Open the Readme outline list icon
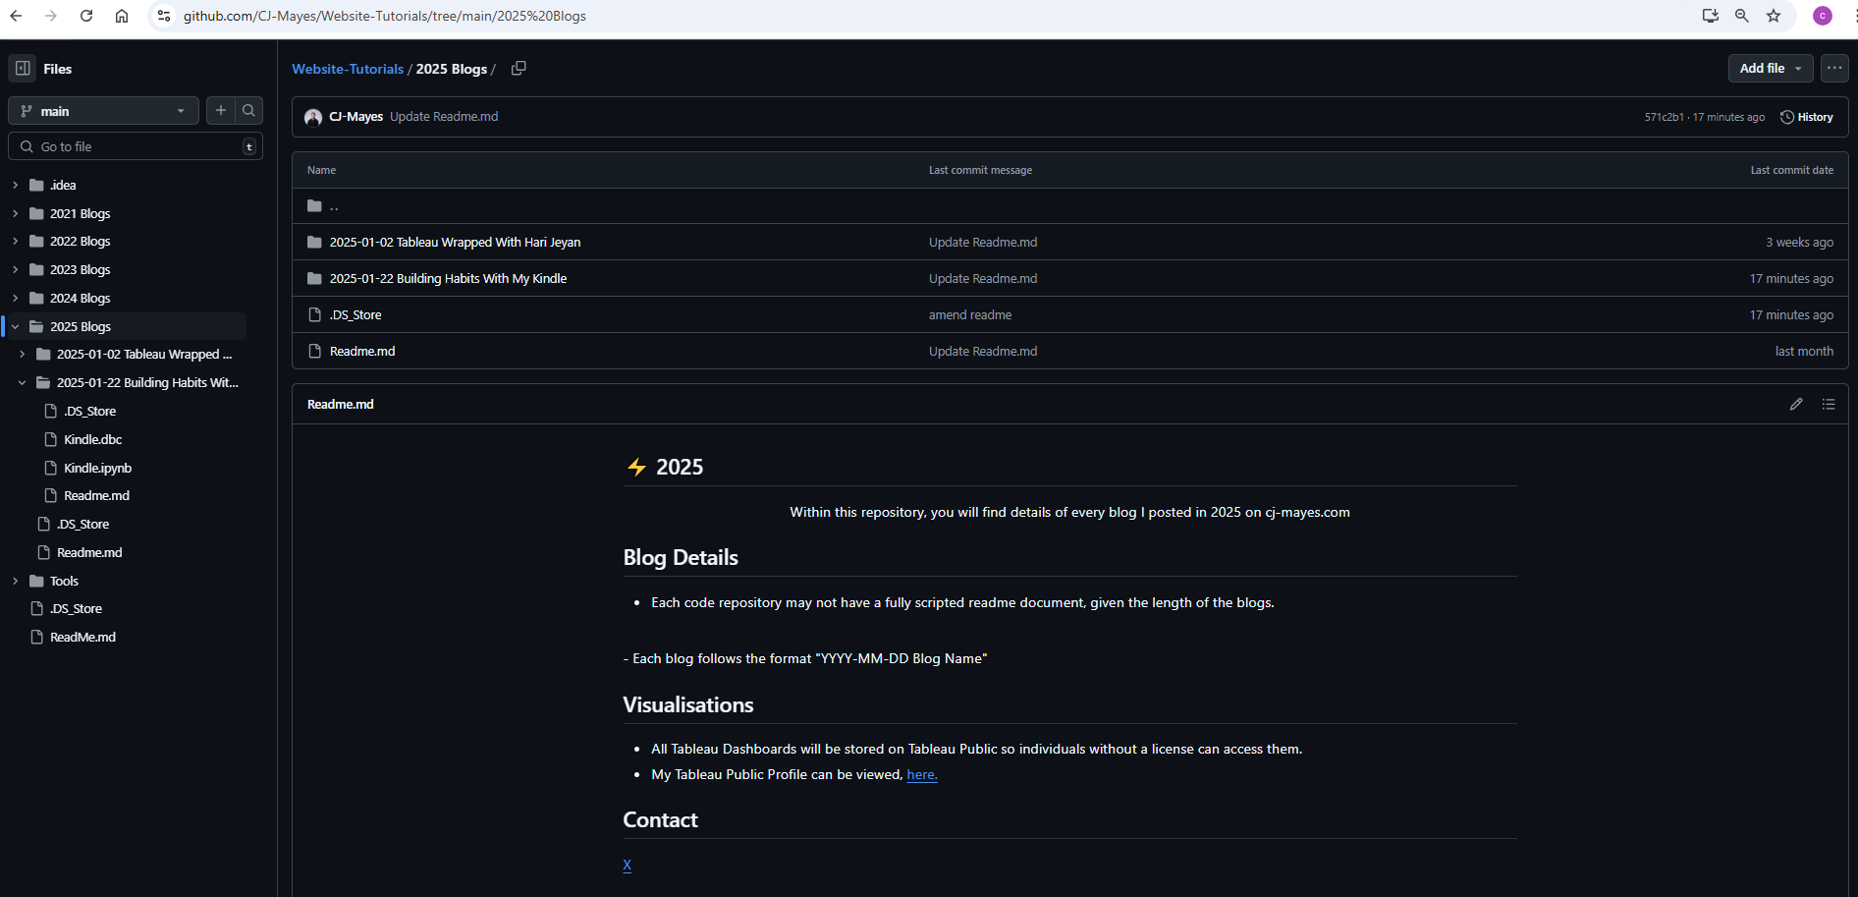This screenshot has height=897, width=1858. coord(1829,404)
